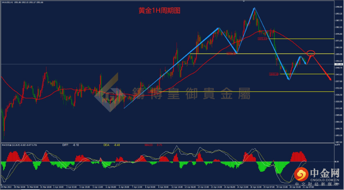Viewport: 344px width, 190px height.
Task: Click the chart shift triangle marker at top
Action: point(244,1)
